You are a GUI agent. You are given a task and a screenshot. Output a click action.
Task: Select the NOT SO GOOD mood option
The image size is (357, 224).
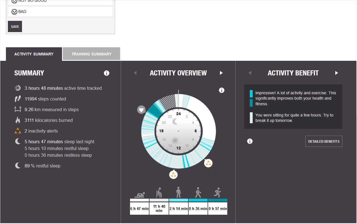pyautogui.click(x=60, y=1)
